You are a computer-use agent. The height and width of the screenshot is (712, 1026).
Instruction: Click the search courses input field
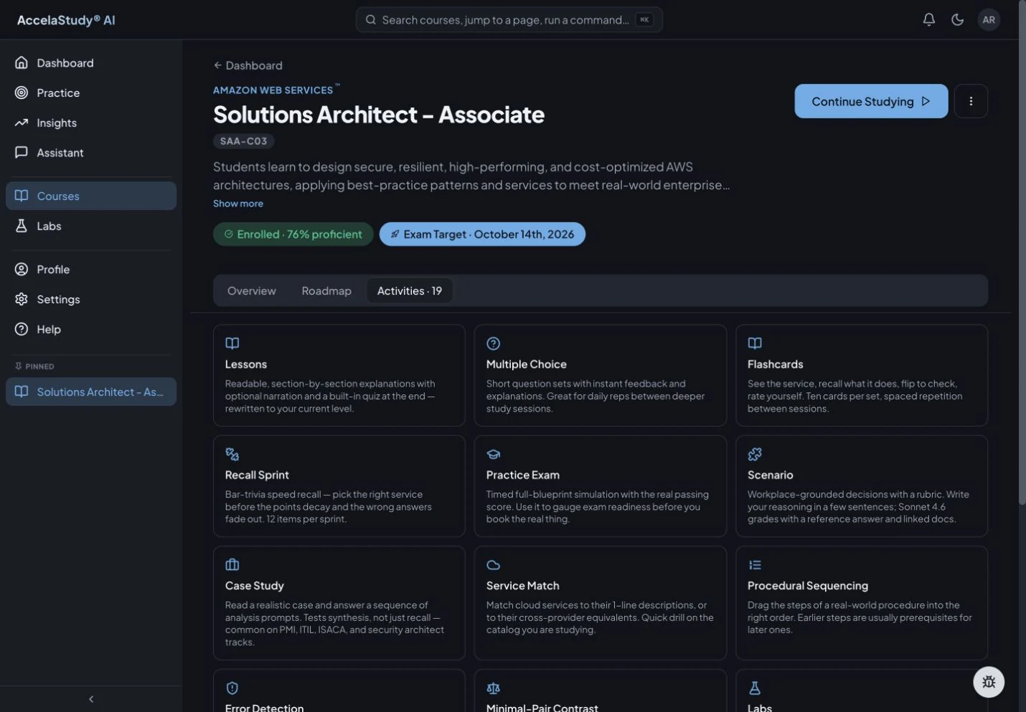509,19
